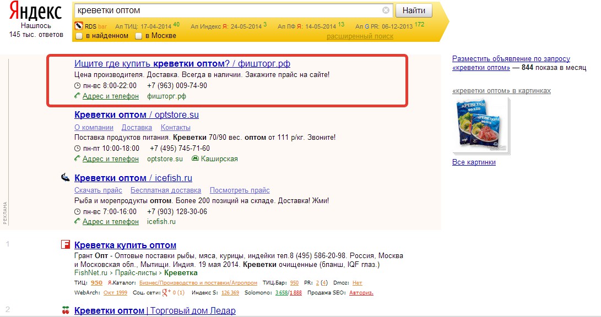This screenshot has height=317, width=601.
Task: Click the green phone icon in the фишторг.рф ad
Action: [77, 96]
